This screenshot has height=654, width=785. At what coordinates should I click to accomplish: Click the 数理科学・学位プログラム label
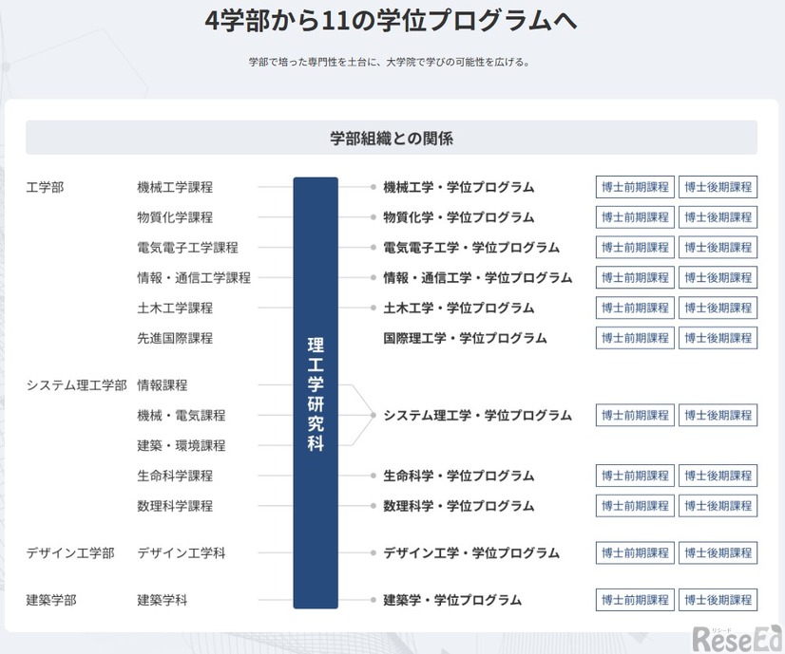coord(459,506)
